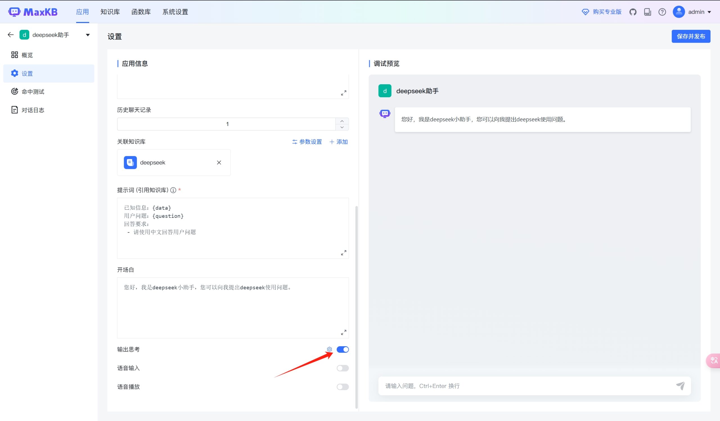
Task: Decrease 历史聊天记录 with down arrow
Action: pos(342,127)
